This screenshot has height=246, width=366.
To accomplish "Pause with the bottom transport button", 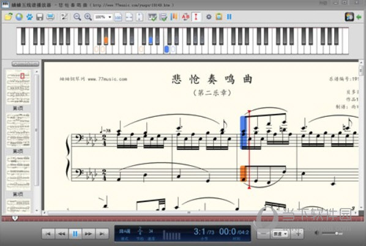I will pos(75,234).
